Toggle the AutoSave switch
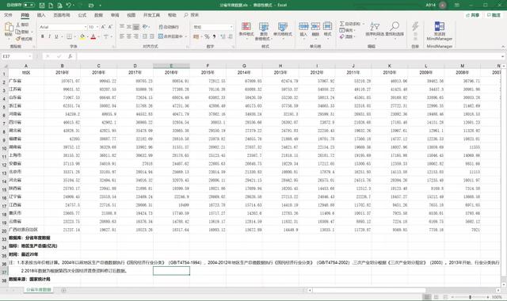The width and height of the screenshot is (507, 301). pos(29,6)
